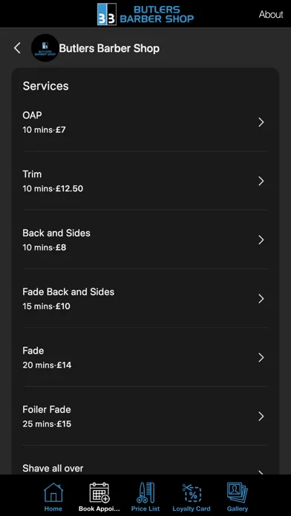The image size is (291, 516).
Task: Click the Butlers Barber Shop title text
Action: pos(109,48)
